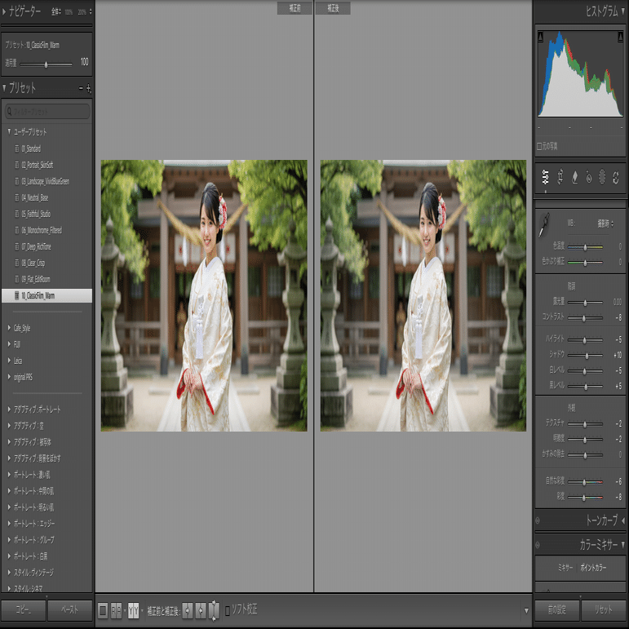This screenshot has height=629, width=629.
Task: Select 全体 fit zoom in navigator
Action: (55, 12)
